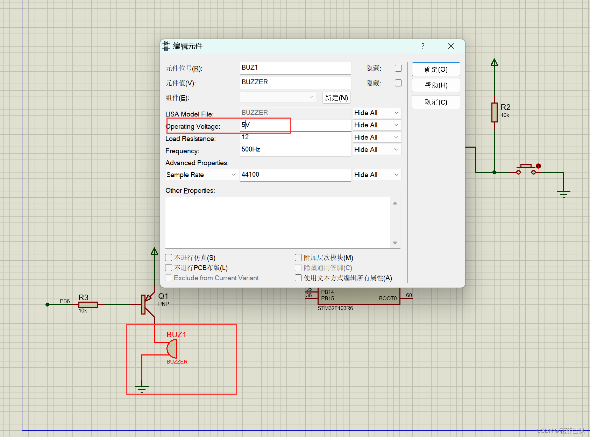Screen dimensions: 590x437
Task: Click the PB14 pin label on the chip
Action: [x=328, y=292]
